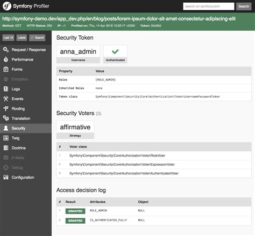Open the Routing panel
Viewport: 255px width, 236px height.
(x=26, y=108)
